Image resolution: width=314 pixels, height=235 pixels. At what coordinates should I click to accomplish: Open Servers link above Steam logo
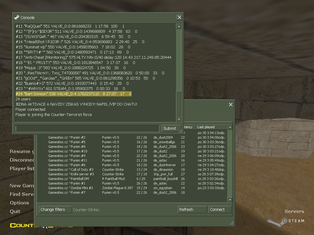pyautogui.click(x=294, y=211)
